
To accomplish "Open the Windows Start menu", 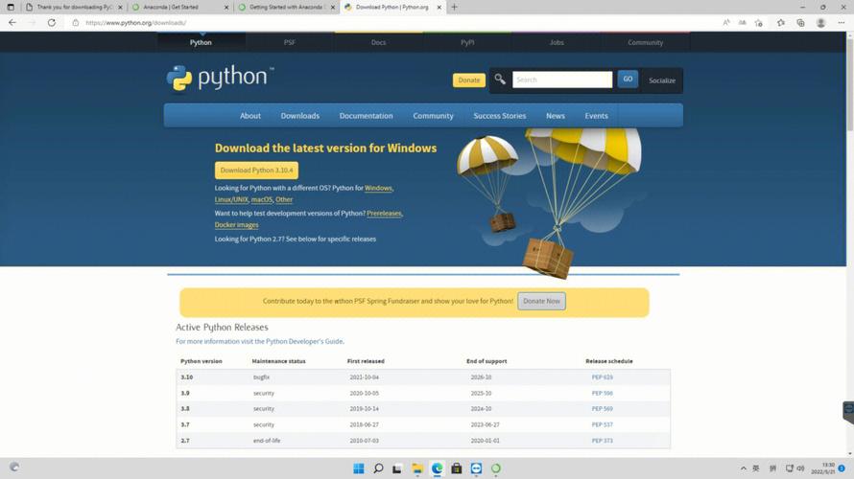I will coord(358,468).
